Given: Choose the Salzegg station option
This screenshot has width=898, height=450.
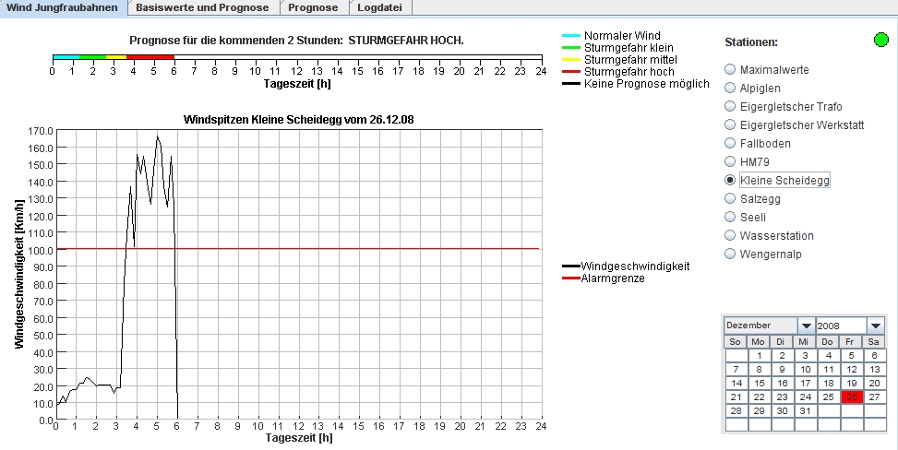Looking at the screenshot, I should pyautogui.click(x=731, y=198).
